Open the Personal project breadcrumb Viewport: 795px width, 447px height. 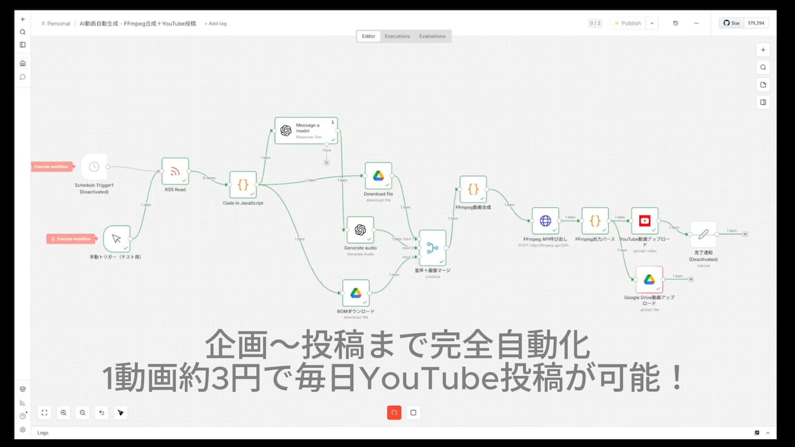click(x=55, y=23)
